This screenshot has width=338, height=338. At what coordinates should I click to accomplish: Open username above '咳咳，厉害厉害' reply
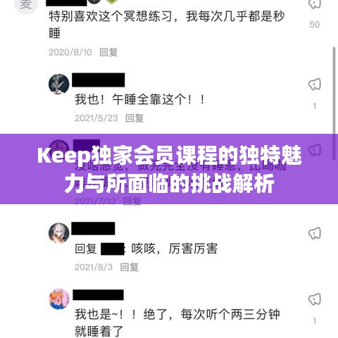(93, 228)
